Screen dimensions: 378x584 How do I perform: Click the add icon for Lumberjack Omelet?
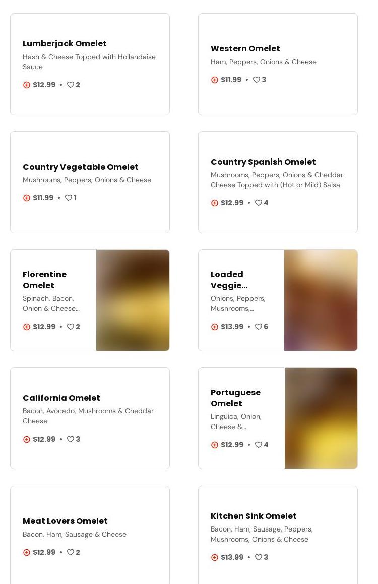[27, 85]
